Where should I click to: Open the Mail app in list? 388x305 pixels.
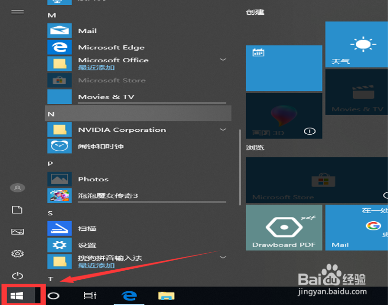click(x=137, y=30)
